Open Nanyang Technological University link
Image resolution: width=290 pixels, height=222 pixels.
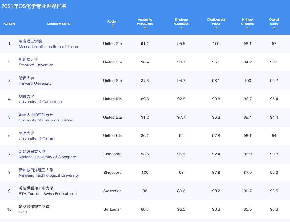pos(49,175)
